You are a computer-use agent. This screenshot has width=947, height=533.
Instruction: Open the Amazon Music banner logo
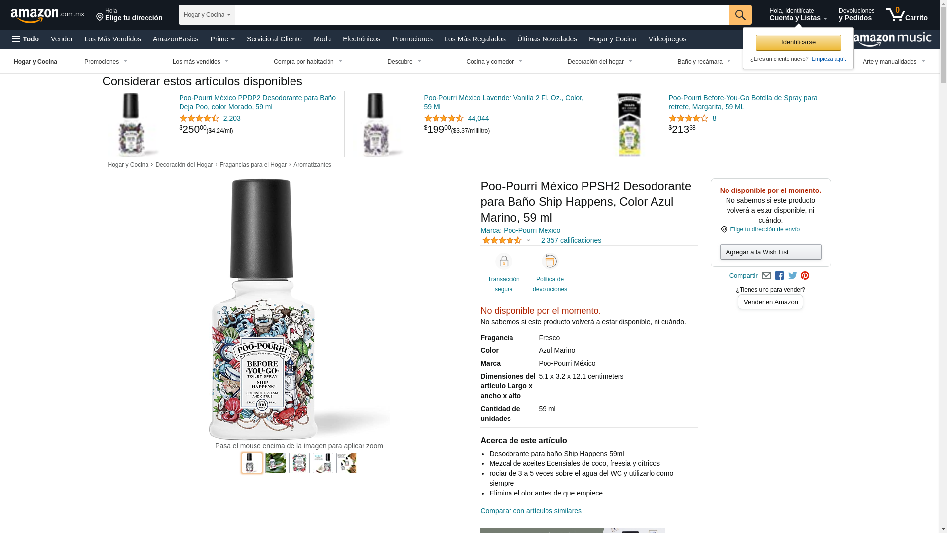[893, 39]
